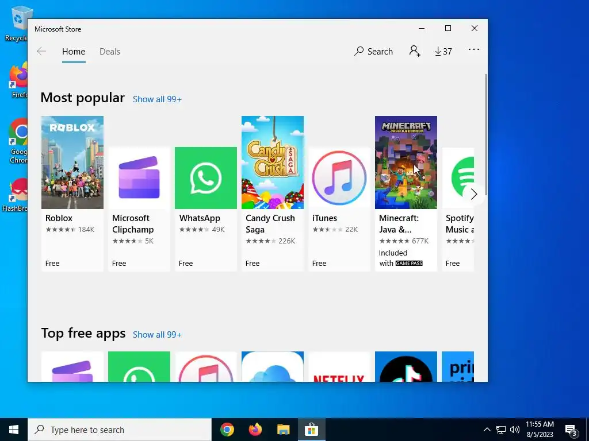
Task: Select the Firefox desktop shortcut
Action: pos(19,80)
